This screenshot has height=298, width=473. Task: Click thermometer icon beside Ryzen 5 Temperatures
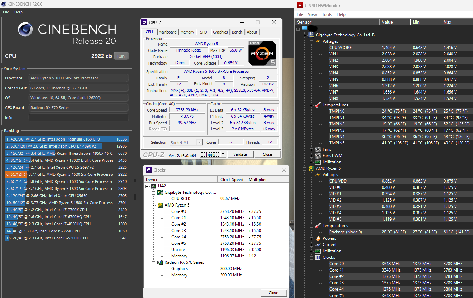click(x=318, y=226)
